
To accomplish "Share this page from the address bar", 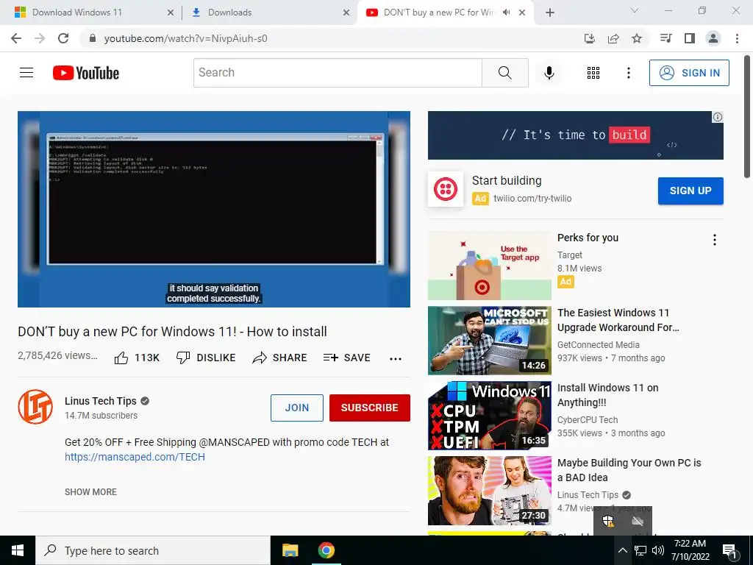I will [613, 38].
